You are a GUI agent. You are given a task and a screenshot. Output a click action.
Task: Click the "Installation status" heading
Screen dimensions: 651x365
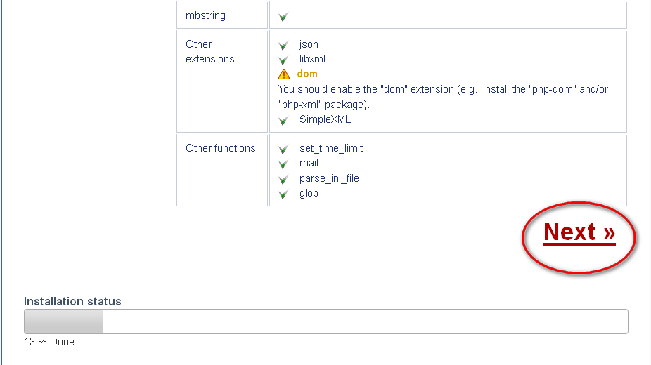point(72,301)
